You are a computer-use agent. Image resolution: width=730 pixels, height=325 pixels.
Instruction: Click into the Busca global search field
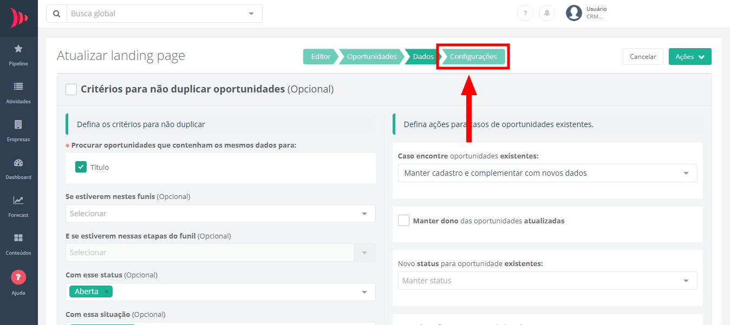157,14
